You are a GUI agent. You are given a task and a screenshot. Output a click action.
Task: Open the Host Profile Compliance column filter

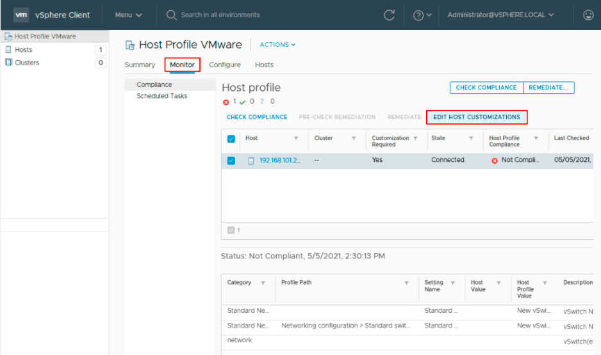coord(536,138)
